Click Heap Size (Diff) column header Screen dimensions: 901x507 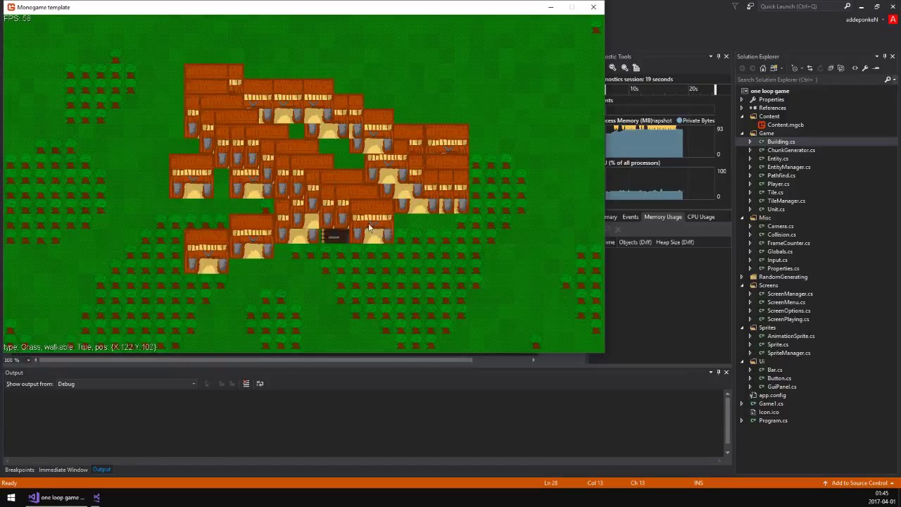click(675, 242)
